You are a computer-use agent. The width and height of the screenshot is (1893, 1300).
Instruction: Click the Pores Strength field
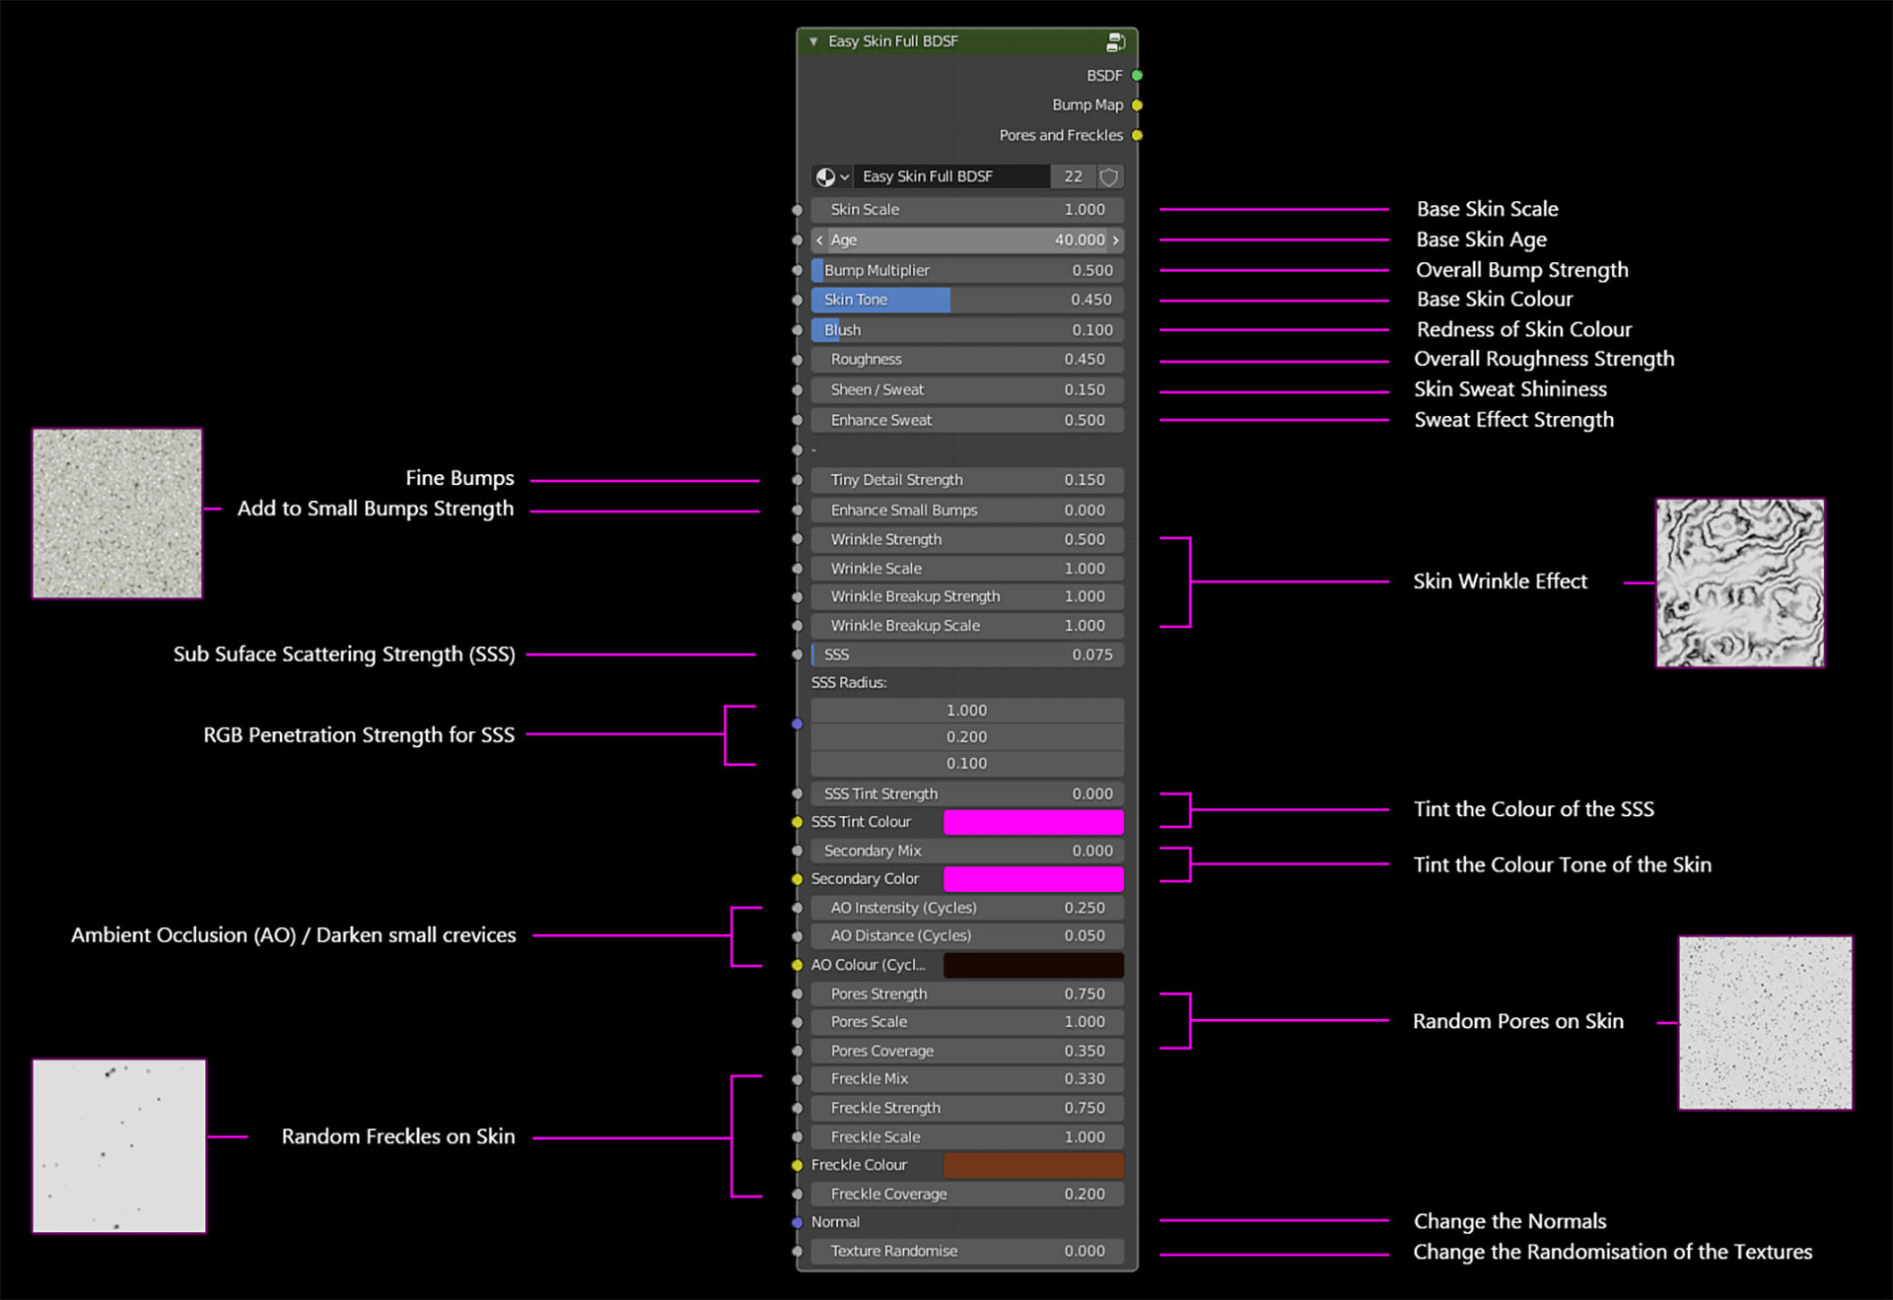967,994
